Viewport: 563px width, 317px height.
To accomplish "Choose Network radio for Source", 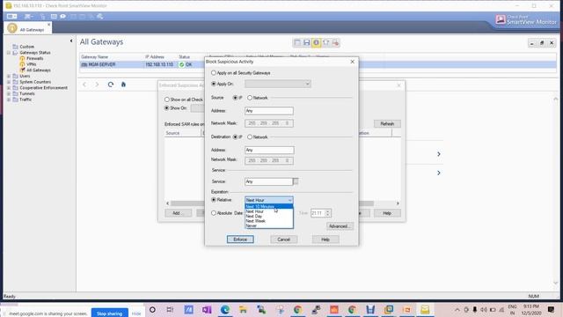I will coord(250,98).
